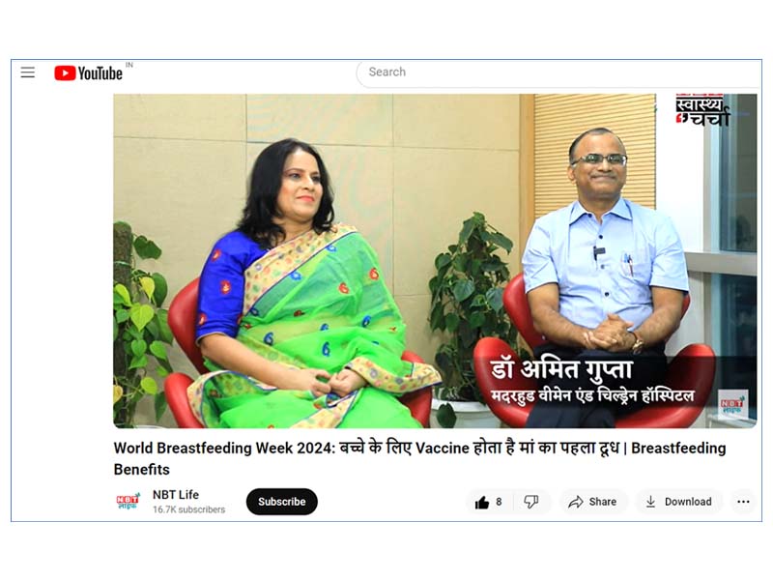The image size is (773, 580).
Task: Like the video with thumbs up
Action: pyautogui.click(x=481, y=502)
